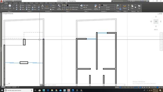Image resolution: width=163 pixels, height=92 pixels.
Task: Click Edit Attributes button
Action: [x=88, y=9]
